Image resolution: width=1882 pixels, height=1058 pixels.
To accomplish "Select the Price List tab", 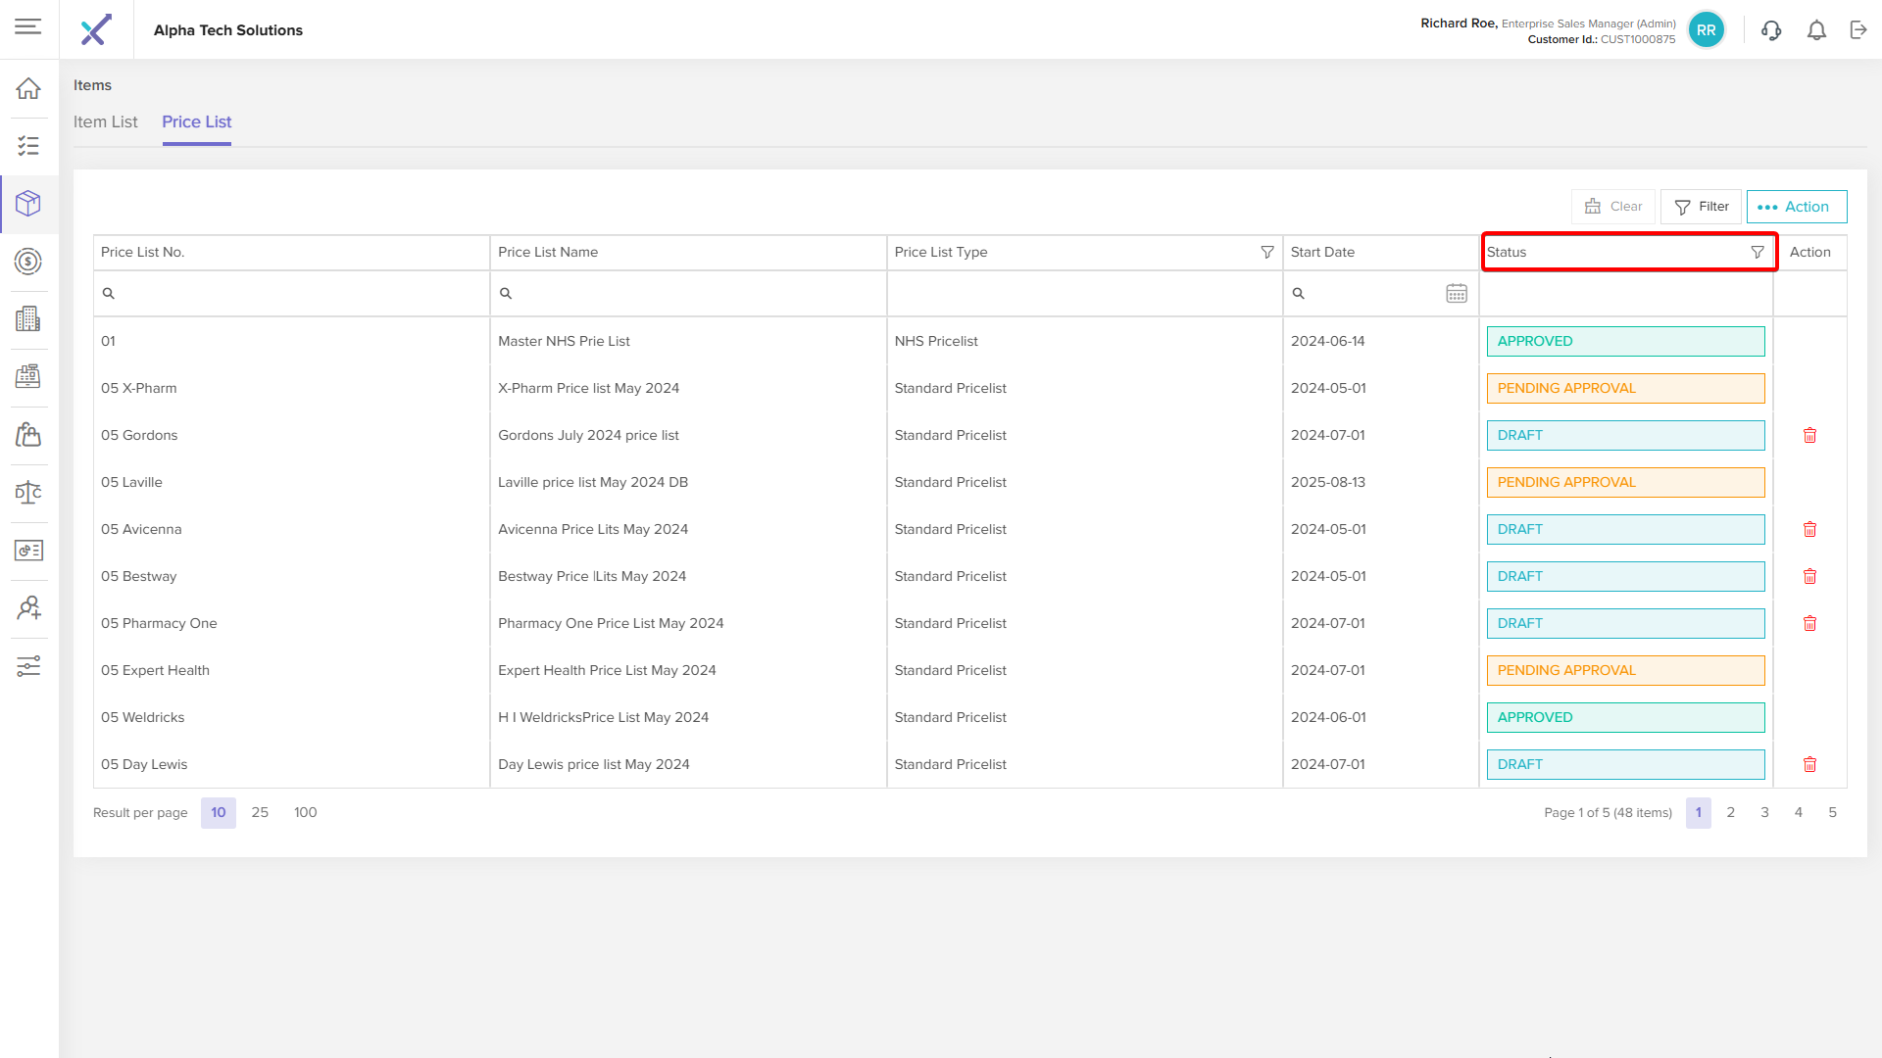I will [x=197, y=122].
